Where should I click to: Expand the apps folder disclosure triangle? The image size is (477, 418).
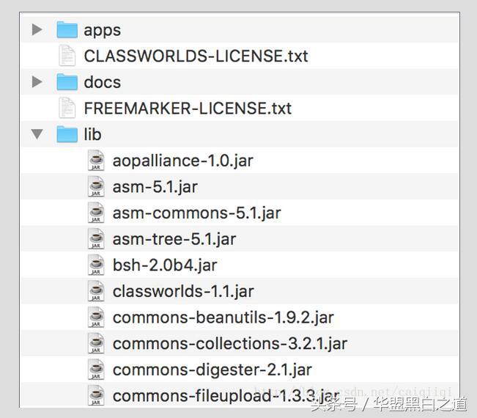pyautogui.click(x=37, y=29)
